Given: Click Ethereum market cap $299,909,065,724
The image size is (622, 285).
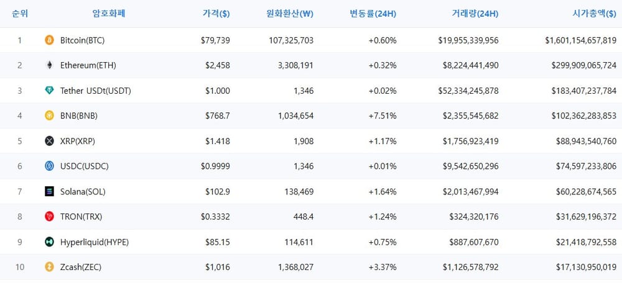Looking at the screenshot, I should (584, 65).
